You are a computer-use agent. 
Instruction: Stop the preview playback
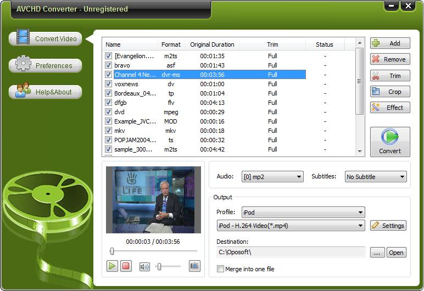pyautogui.click(x=126, y=266)
